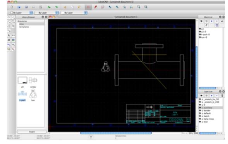Click the zoom magnifier tool in left toolbox
The width and height of the screenshot is (228, 144).
(14, 22)
